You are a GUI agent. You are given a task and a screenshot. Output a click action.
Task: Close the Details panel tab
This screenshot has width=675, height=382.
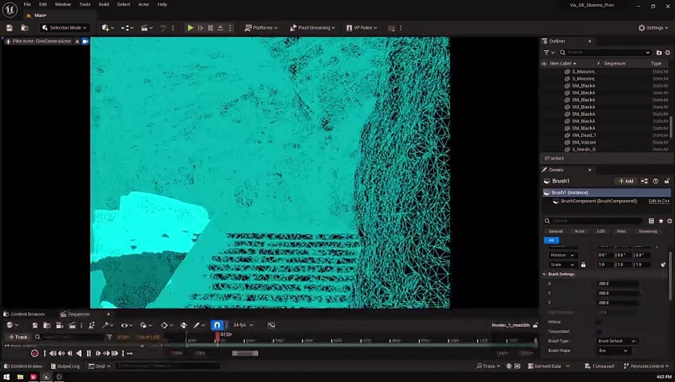tap(590, 170)
